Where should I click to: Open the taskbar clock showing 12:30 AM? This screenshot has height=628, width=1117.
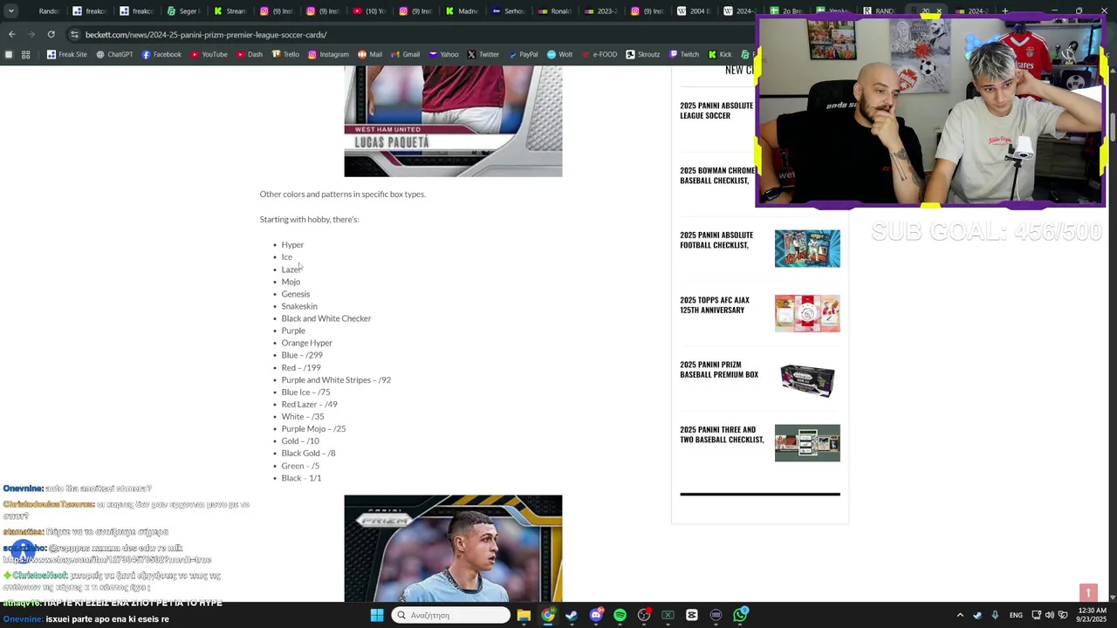click(1093, 615)
